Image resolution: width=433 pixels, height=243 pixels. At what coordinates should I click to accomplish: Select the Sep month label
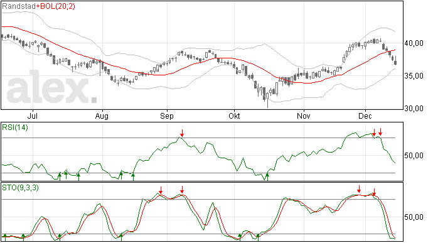[x=167, y=116]
